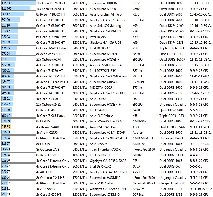Click the 3466 МГц frequency cell
Image resolution: width=213 pixels, height=197 pixels.
tap(80, 48)
